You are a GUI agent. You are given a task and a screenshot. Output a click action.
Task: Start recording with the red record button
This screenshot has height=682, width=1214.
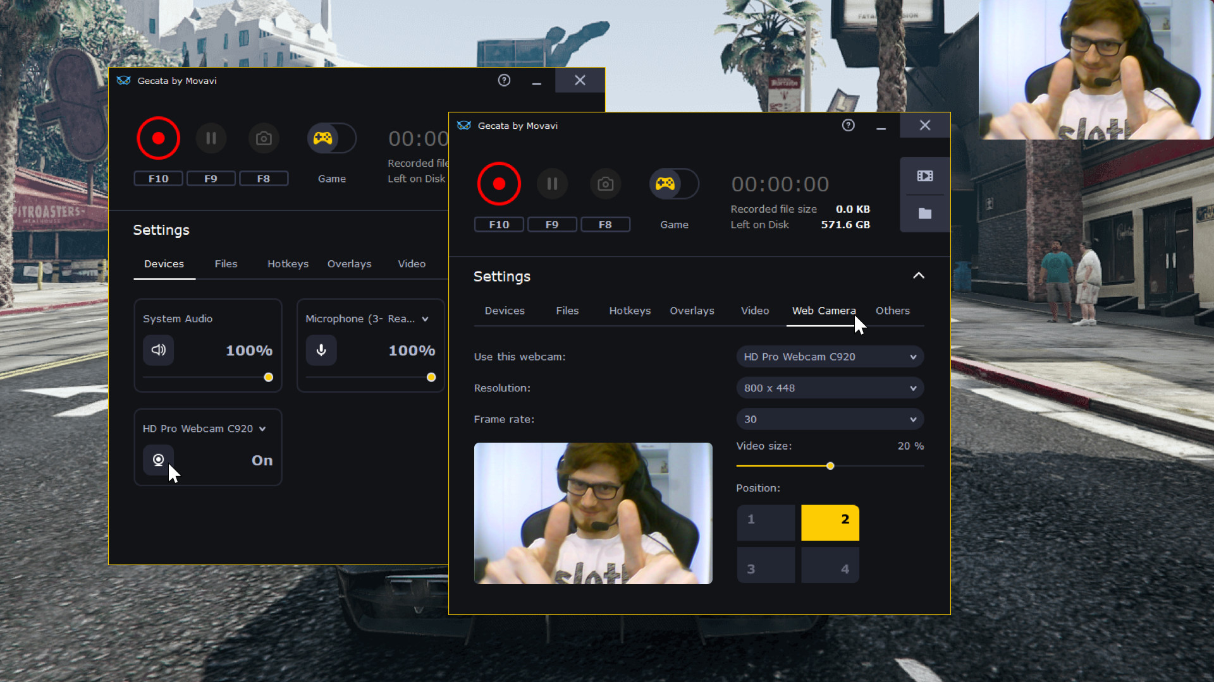click(499, 184)
